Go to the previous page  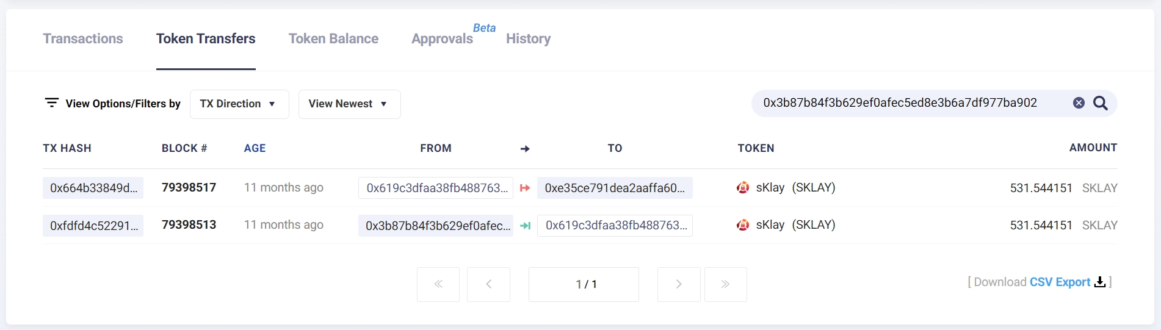(488, 284)
